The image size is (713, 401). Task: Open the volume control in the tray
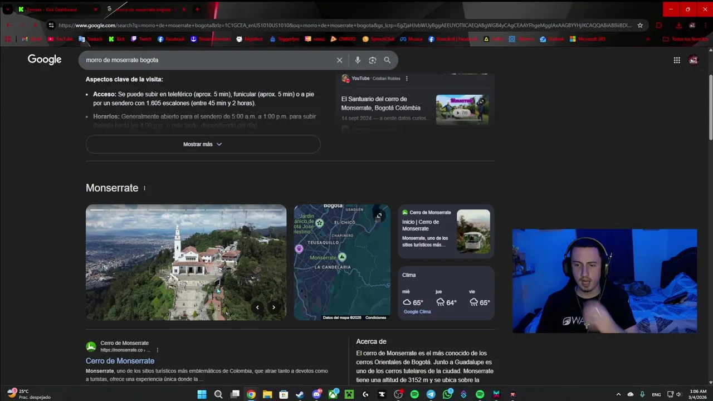tap(678, 394)
